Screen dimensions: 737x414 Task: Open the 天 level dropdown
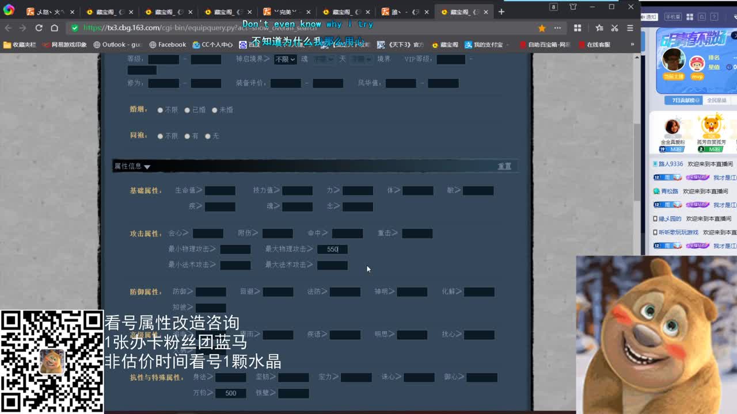[x=362, y=59]
